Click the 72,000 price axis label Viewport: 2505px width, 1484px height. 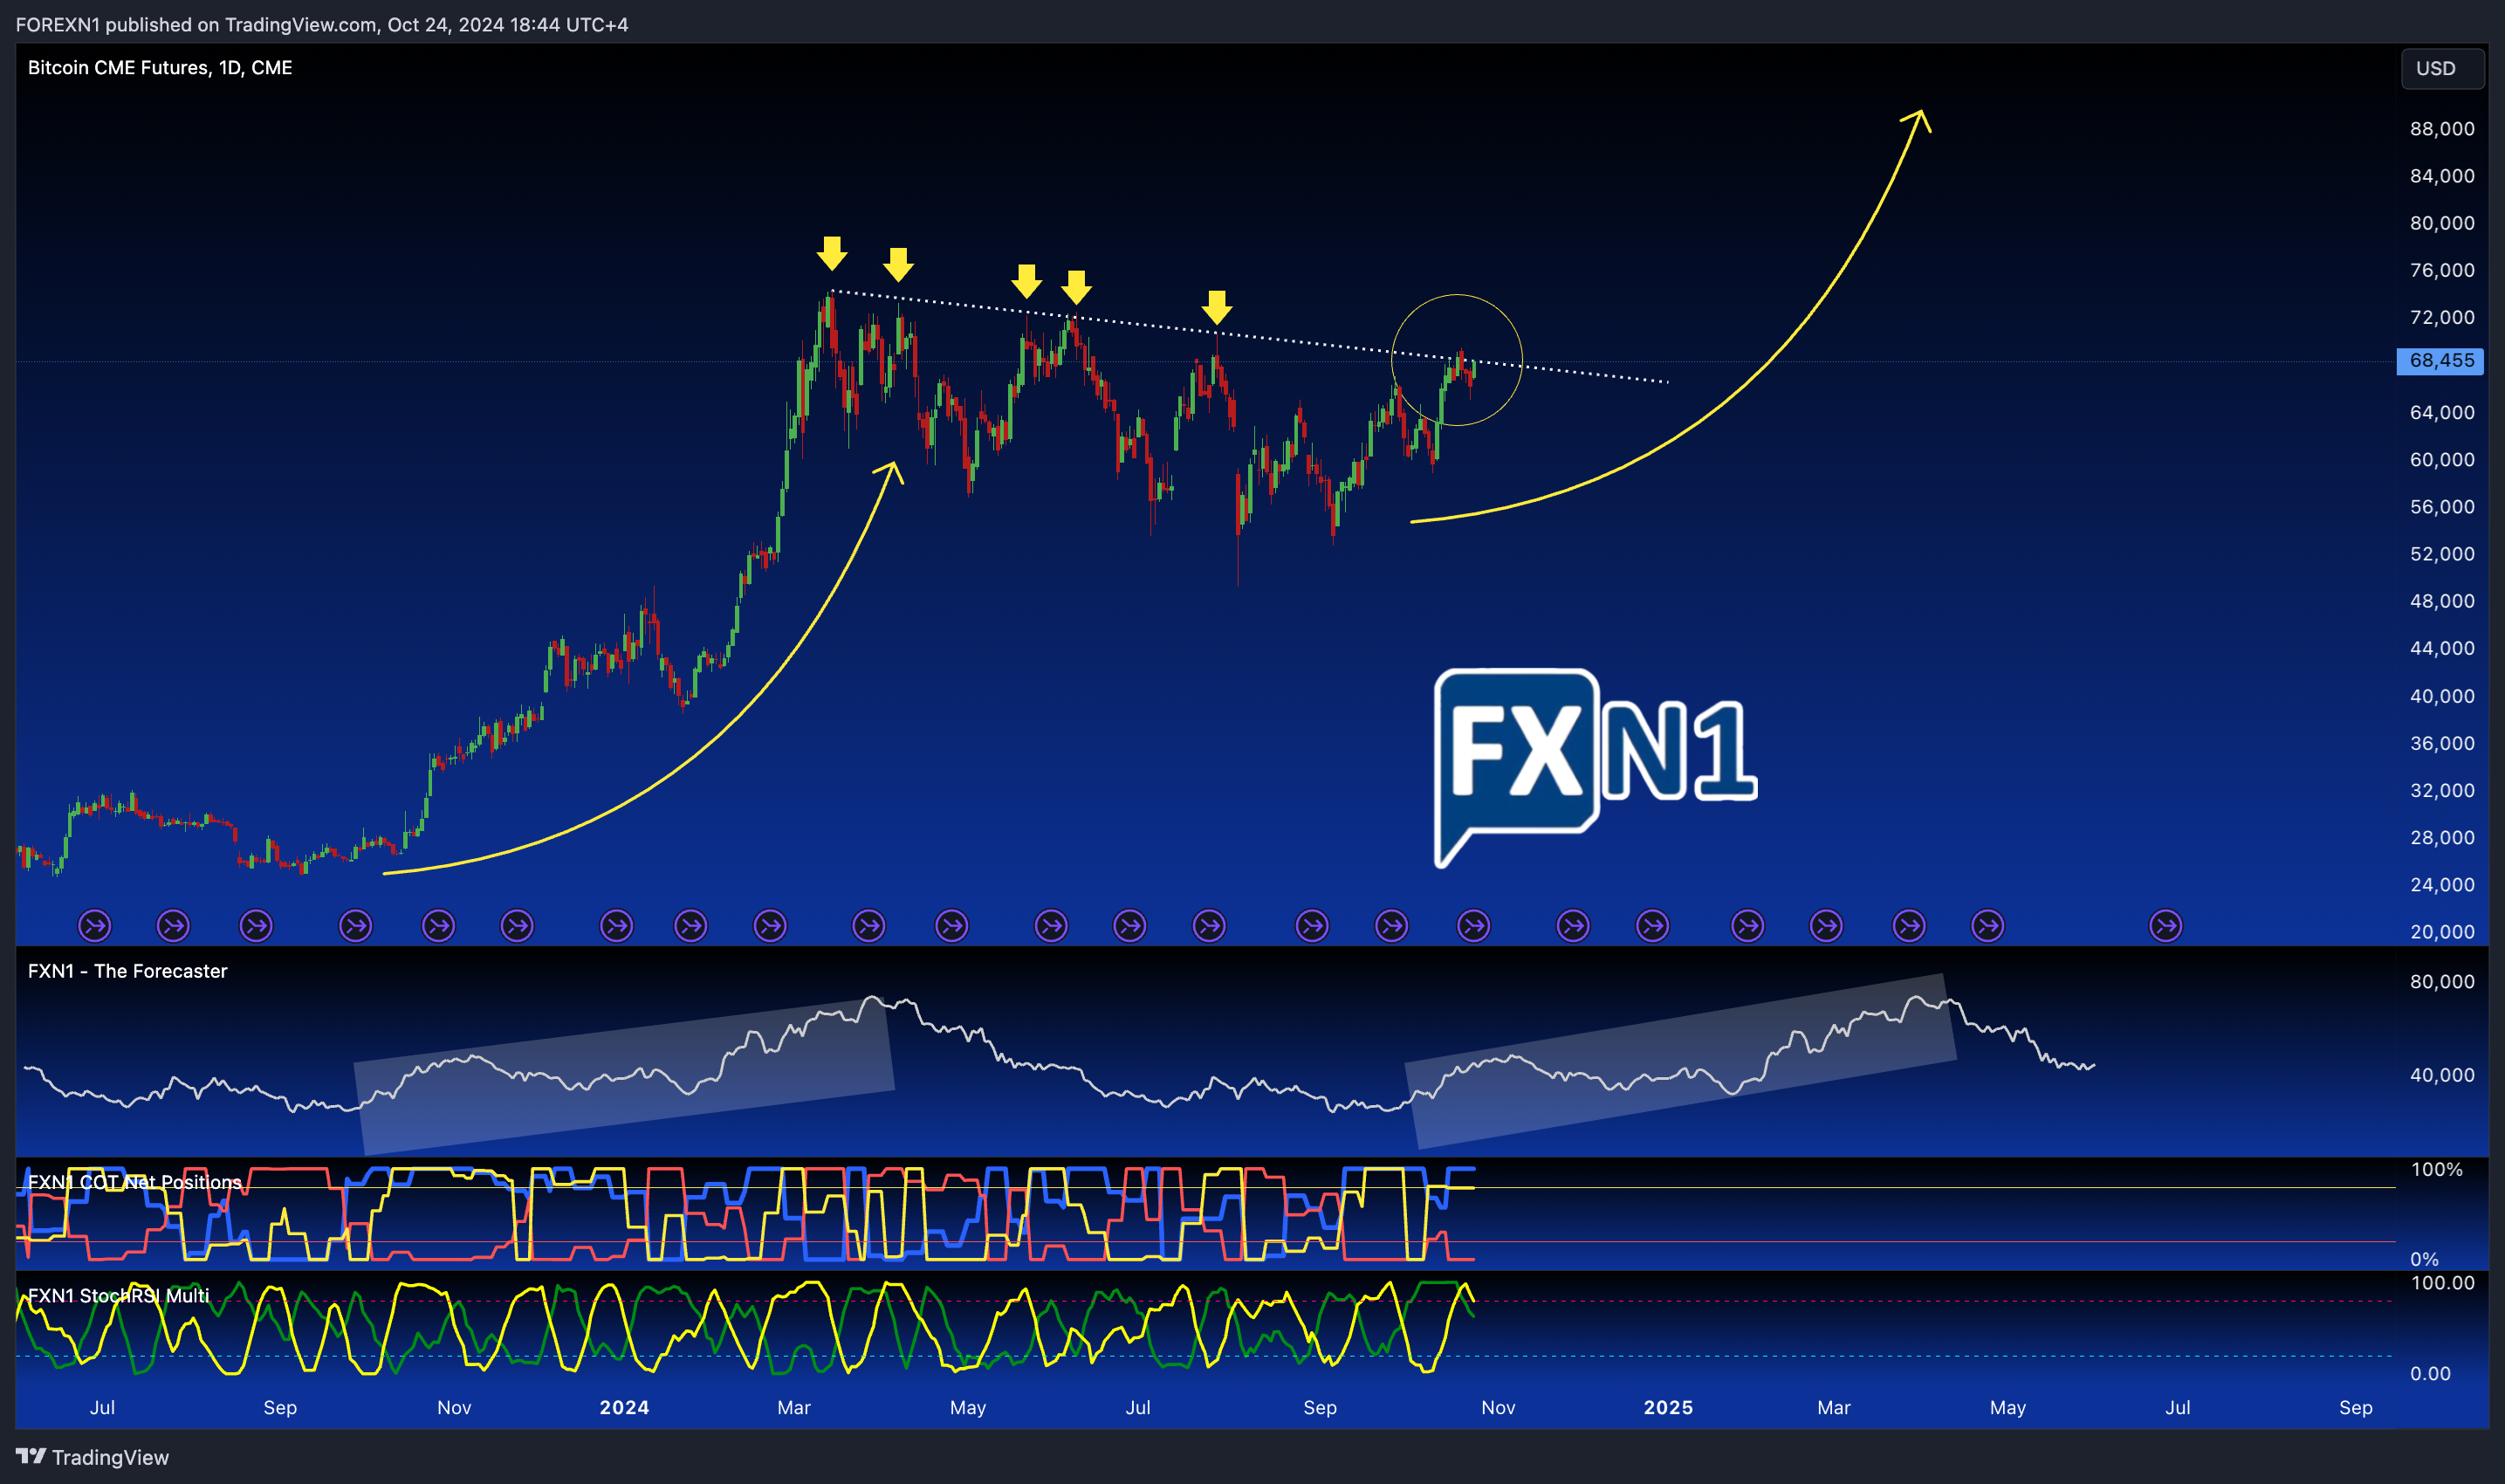(x=2442, y=317)
